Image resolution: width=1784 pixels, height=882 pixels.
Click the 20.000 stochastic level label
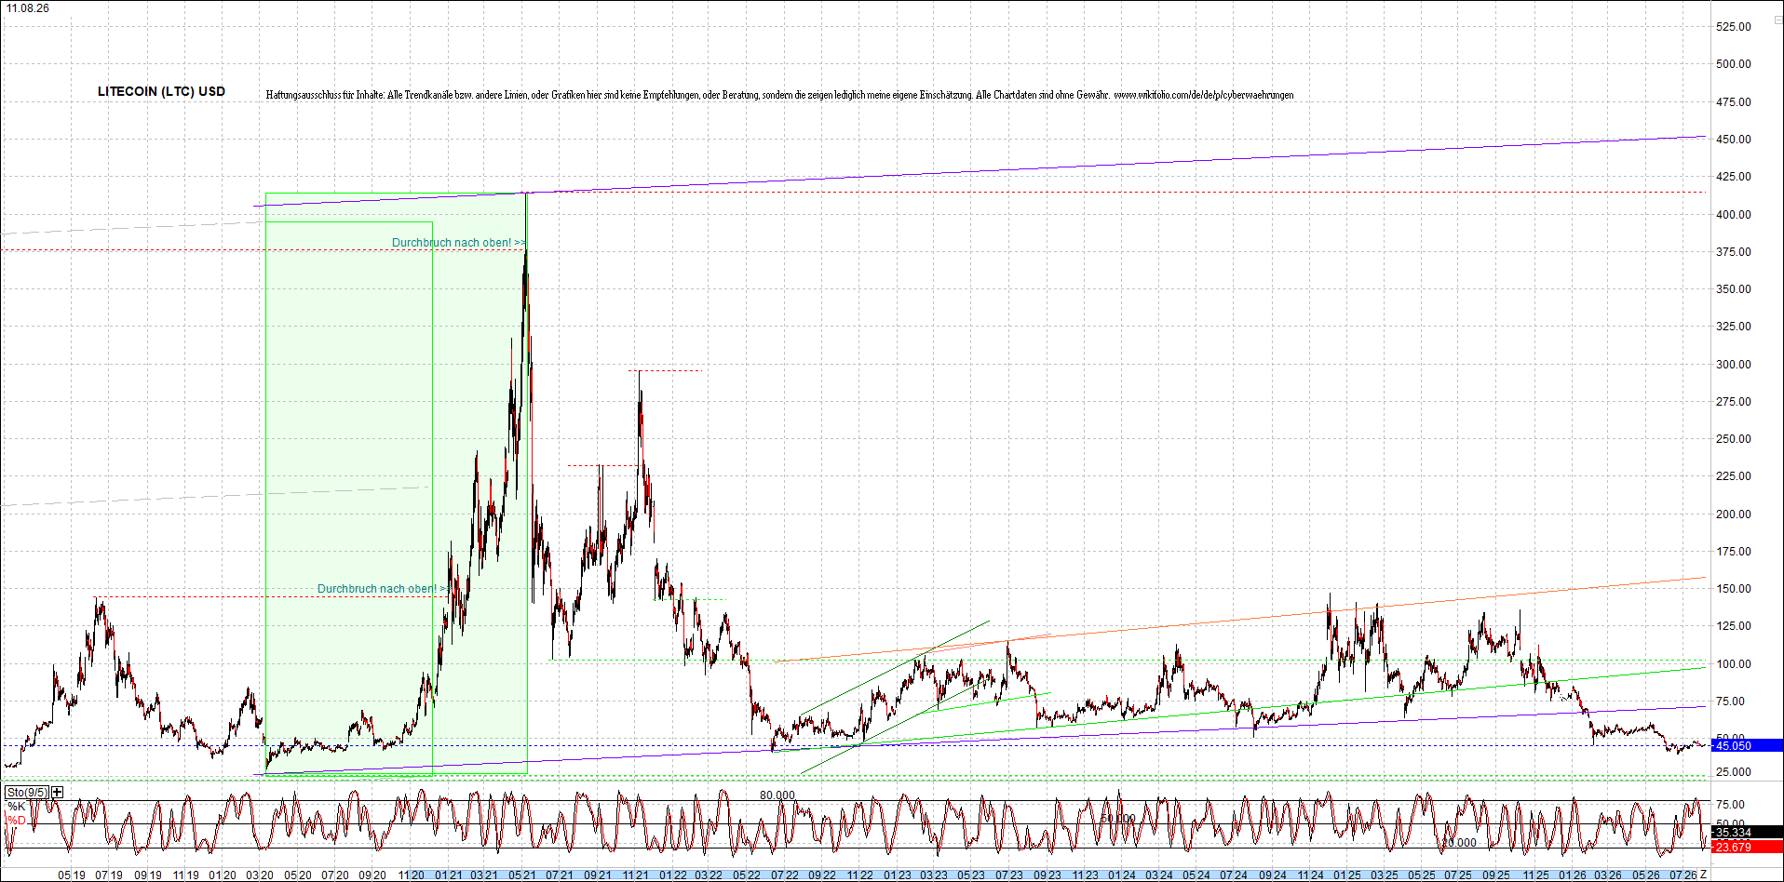pyautogui.click(x=1458, y=843)
